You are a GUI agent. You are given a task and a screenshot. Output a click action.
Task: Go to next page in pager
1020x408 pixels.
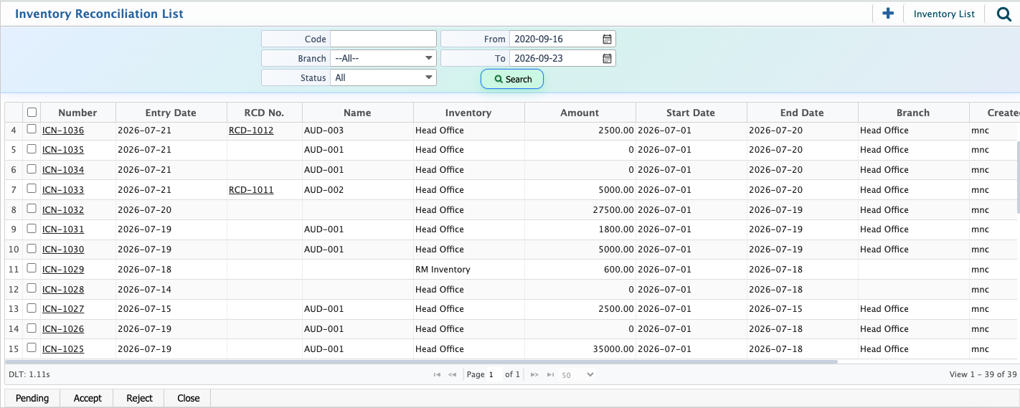click(534, 375)
